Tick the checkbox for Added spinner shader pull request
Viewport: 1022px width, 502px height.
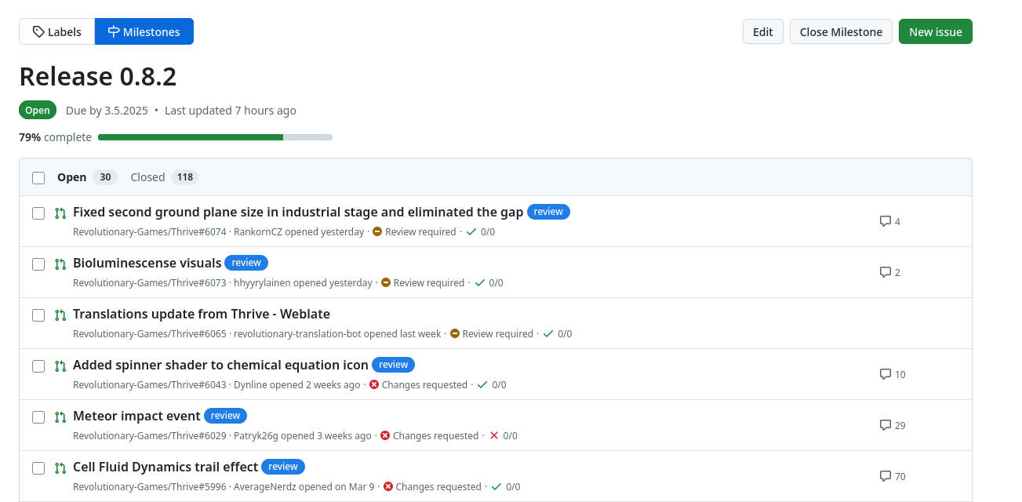(38, 366)
